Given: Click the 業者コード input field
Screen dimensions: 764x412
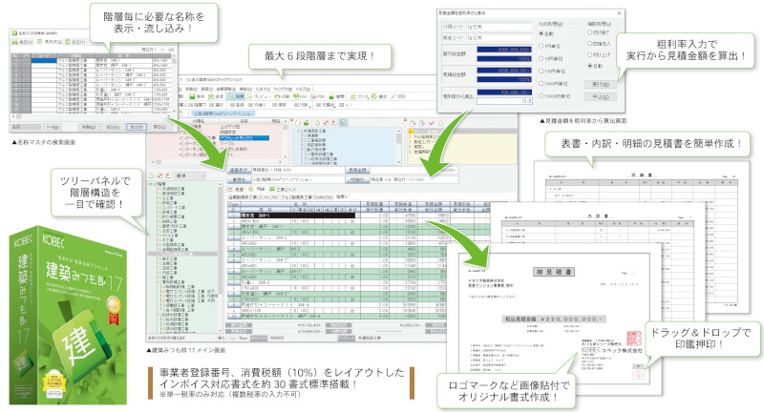Looking at the screenshot, I should pos(499,38).
